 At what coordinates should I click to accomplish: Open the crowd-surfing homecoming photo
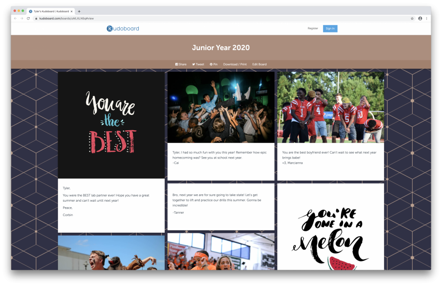pyautogui.click(x=221, y=107)
